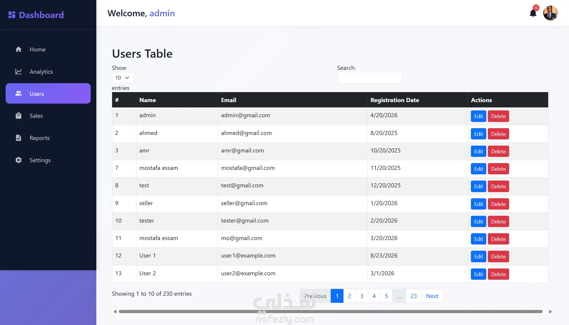Delete user with email mostafa@gmail.com
Image resolution: width=569 pixels, height=325 pixels.
pos(498,169)
